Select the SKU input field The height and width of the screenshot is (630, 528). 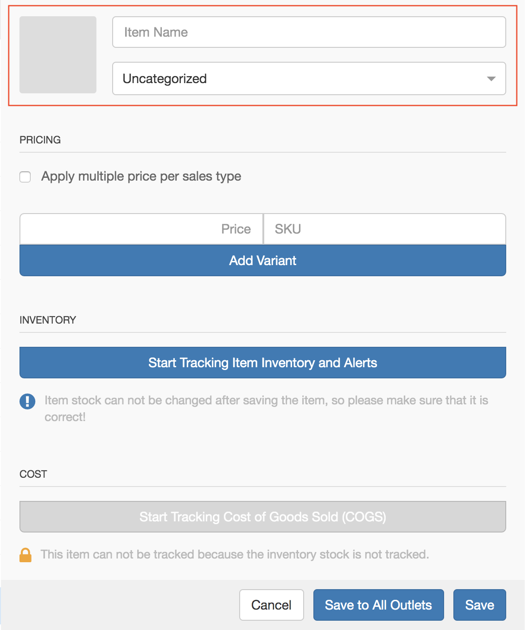coord(384,229)
